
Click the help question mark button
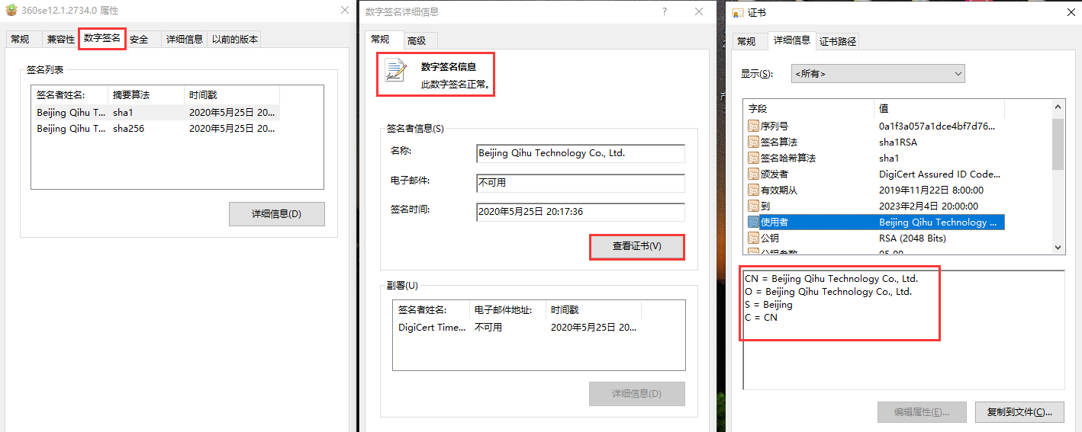coord(664,11)
